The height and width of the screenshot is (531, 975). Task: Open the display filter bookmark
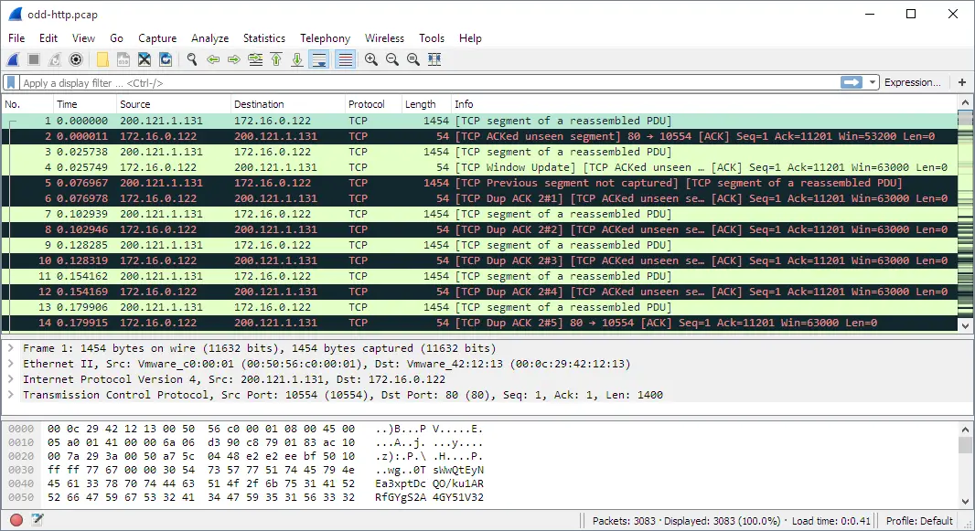tap(12, 82)
